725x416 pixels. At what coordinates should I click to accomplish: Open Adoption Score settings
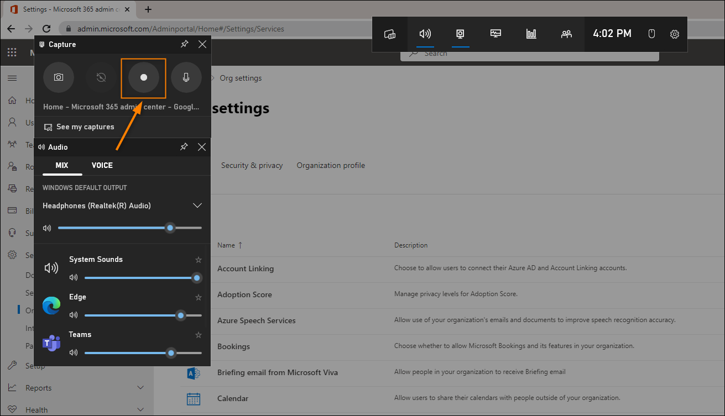coord(244,294)
